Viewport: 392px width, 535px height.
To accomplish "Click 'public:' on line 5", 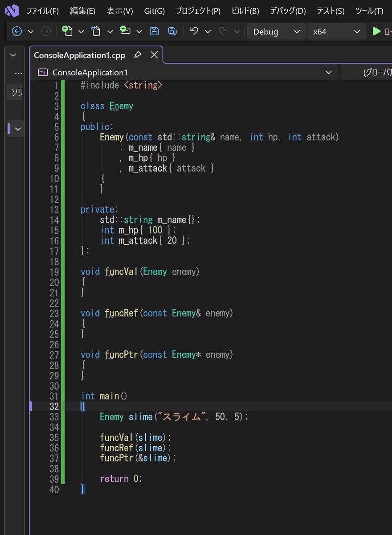I will [97, 127].
